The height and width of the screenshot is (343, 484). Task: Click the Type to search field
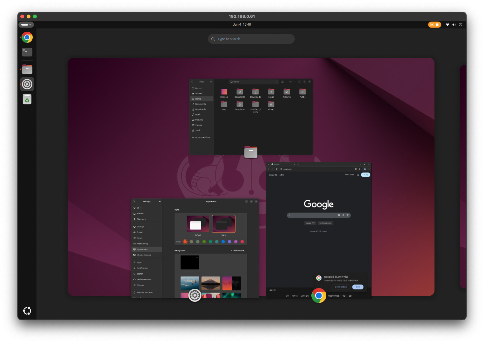[x=251, y=39]
